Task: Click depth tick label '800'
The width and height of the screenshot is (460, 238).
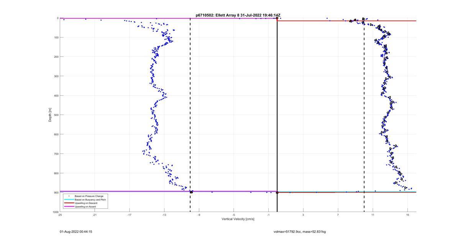Action: pyautogui.click(x=56, y=173)
